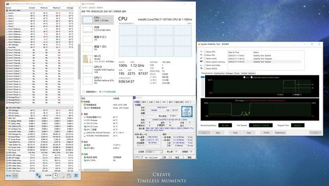
Task: Switch to Clocks tab in AIDA64
Action: click(236, 73)
